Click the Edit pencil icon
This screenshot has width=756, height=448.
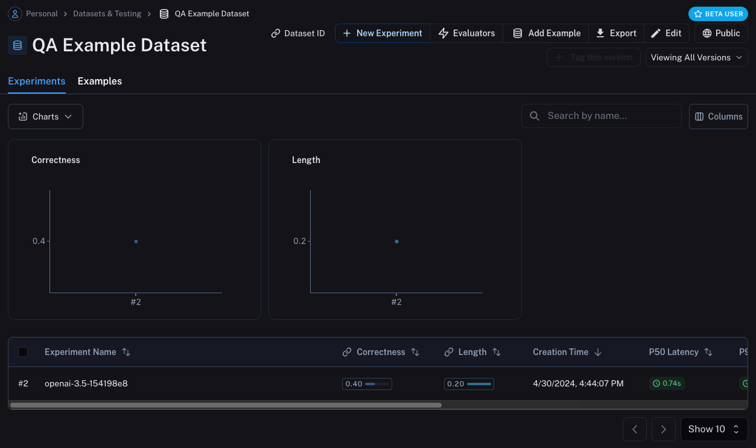point(656,33)
